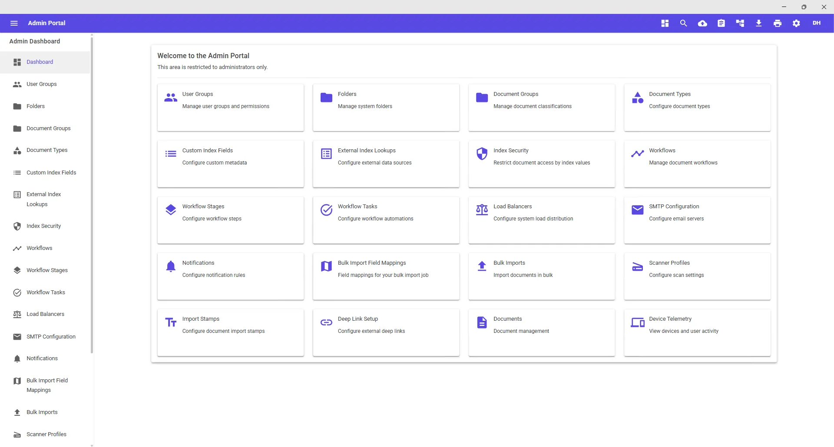Click the cloud upload icon
The height and width of the screenshot is (447, 834).
(702, 23)
